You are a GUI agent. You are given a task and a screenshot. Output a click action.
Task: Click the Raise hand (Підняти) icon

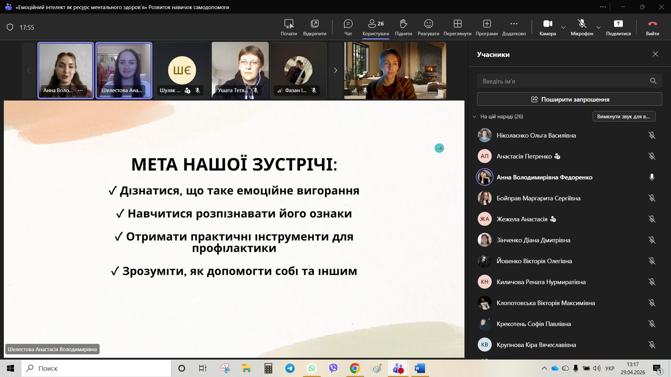click(403, 27)
